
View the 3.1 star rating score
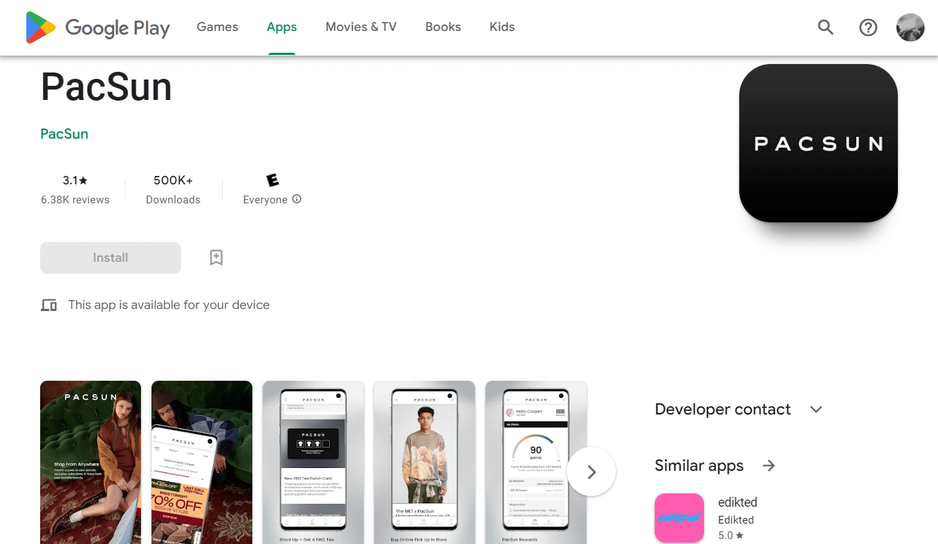point(74,180)
